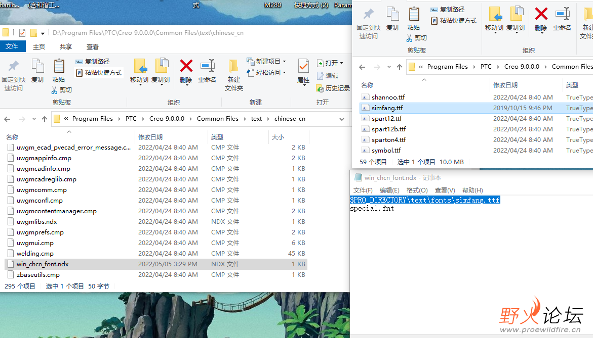Select welding.cmp file
Screen dimensions: 593x338
[x=156, y=254]
